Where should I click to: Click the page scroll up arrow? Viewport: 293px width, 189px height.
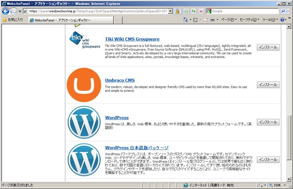[x=289, y=27]
